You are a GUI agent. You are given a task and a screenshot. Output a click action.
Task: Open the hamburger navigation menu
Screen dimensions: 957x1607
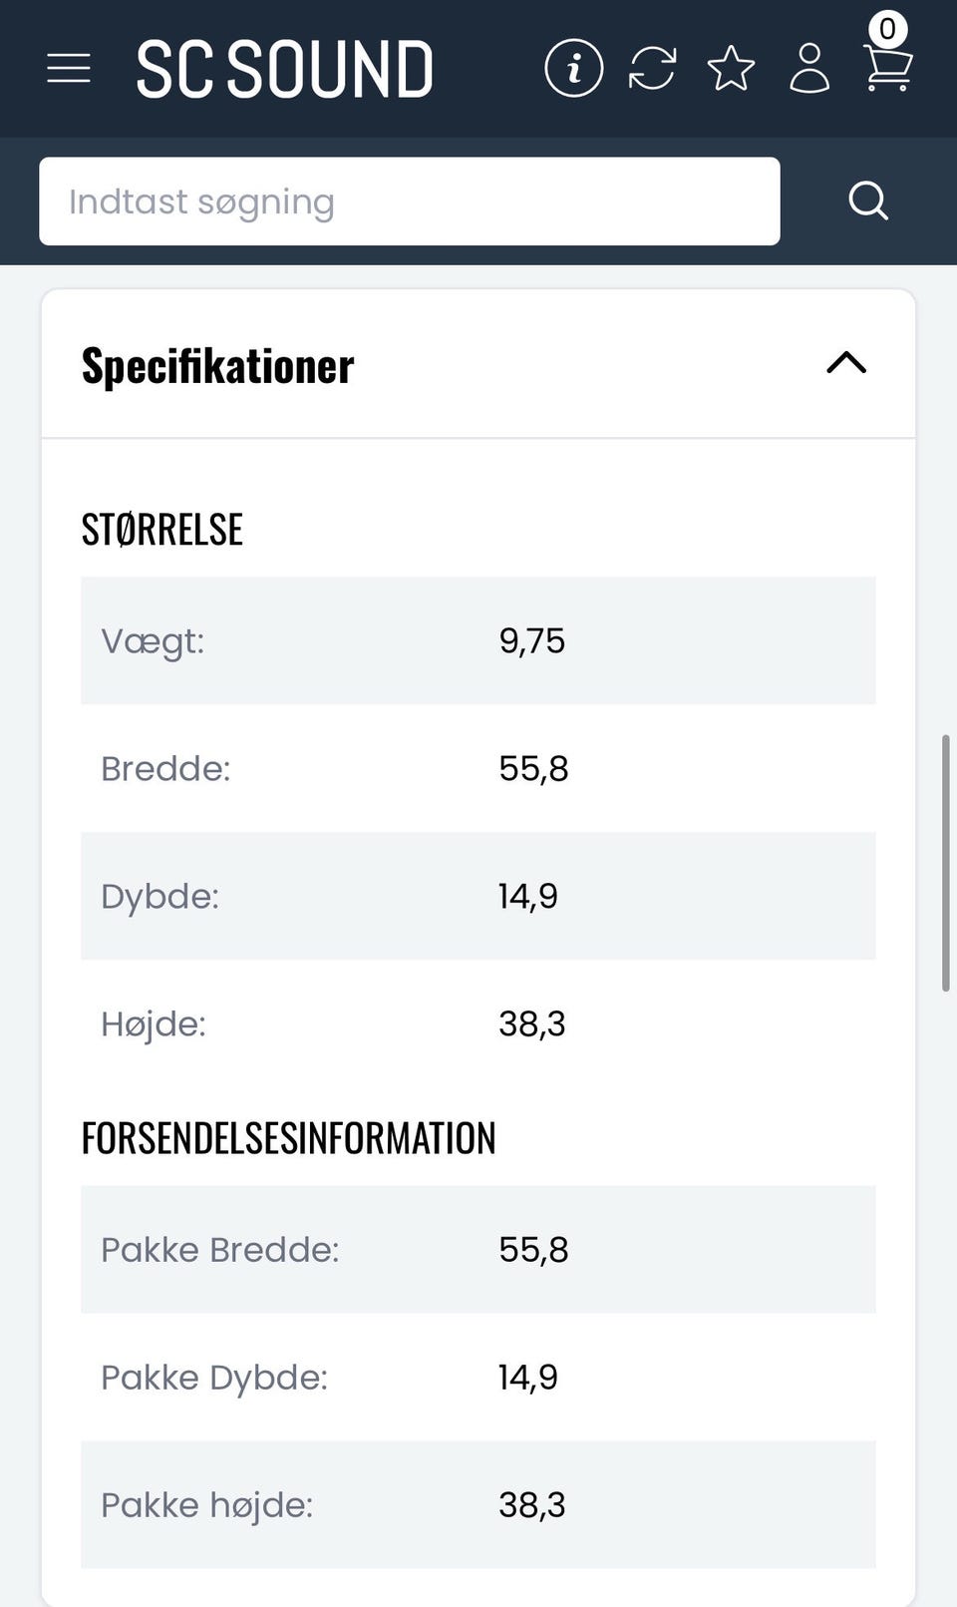point(69,69)
